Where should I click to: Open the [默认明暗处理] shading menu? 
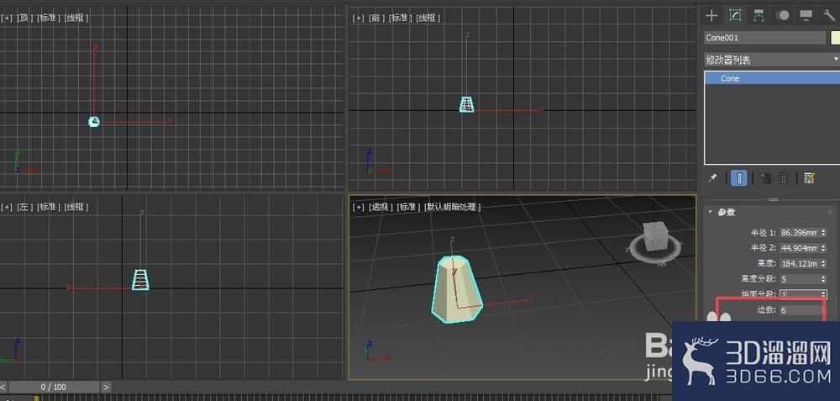pyautogui.click(x=452, y=207)
